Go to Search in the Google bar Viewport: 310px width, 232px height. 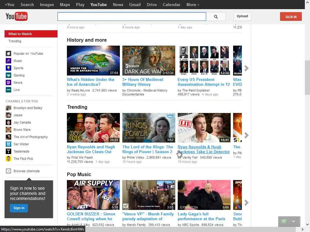click(x=27, y=5)
